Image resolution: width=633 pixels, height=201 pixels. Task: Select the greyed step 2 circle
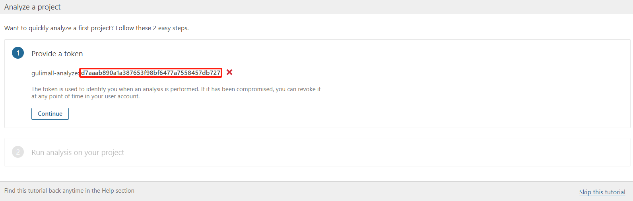[18, 152]
